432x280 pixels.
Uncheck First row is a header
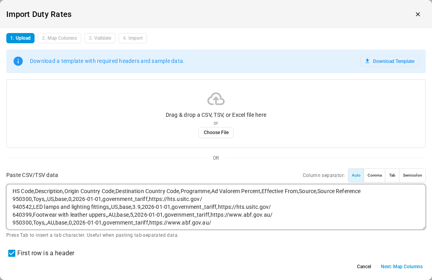click(x=12, y=253)
